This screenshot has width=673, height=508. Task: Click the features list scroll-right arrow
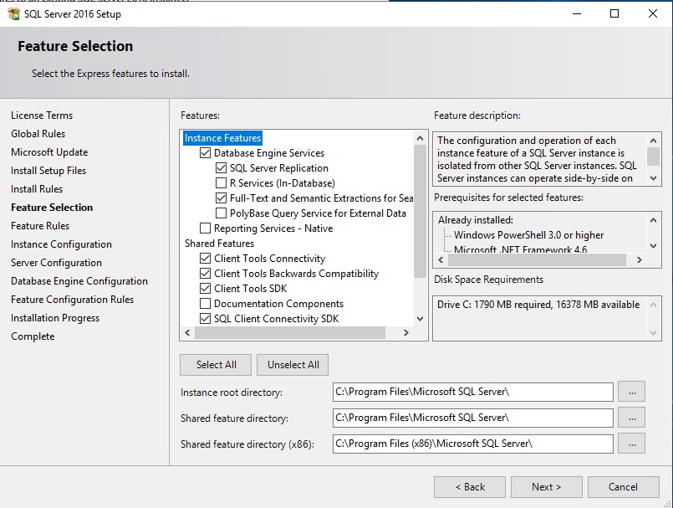(406, 332)
